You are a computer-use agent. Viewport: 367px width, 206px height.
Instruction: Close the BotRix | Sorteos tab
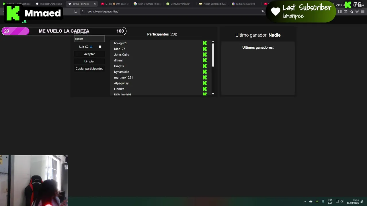[95, 4]
